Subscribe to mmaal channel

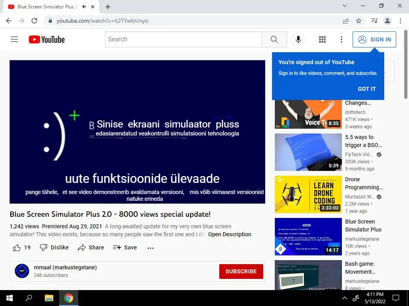point(241,271)
